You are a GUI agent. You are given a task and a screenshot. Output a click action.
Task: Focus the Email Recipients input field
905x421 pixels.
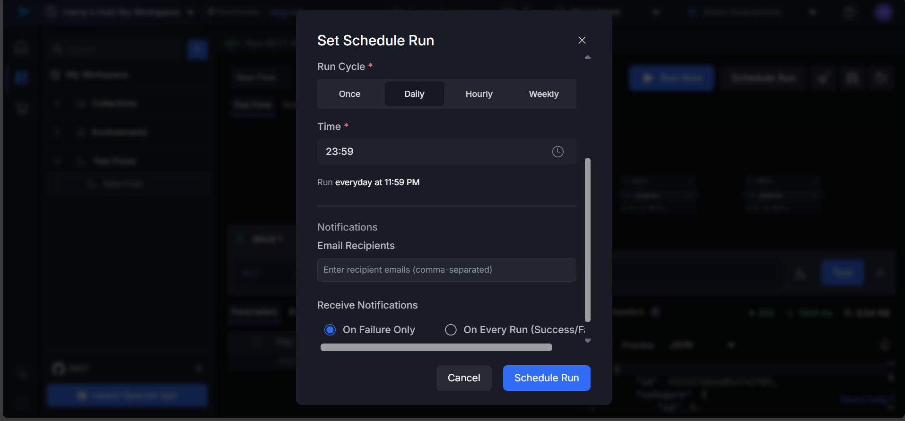click(446, 270)
